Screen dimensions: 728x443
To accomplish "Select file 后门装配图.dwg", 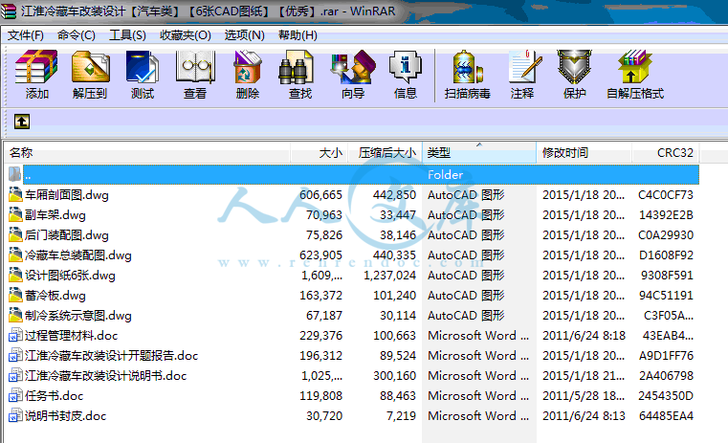I will coord(67,235).
